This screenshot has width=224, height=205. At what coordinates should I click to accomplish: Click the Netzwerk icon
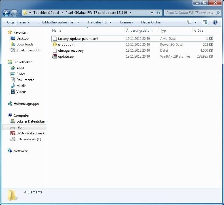point(10,151)
